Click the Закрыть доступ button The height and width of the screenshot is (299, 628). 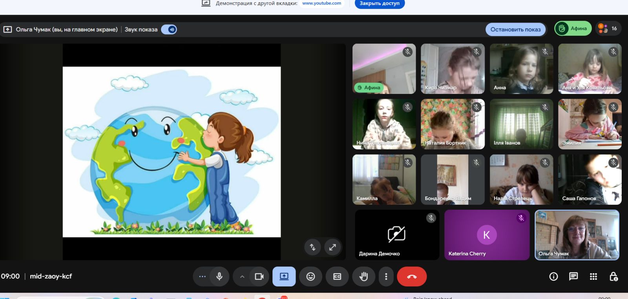click(x=380, y=4)
